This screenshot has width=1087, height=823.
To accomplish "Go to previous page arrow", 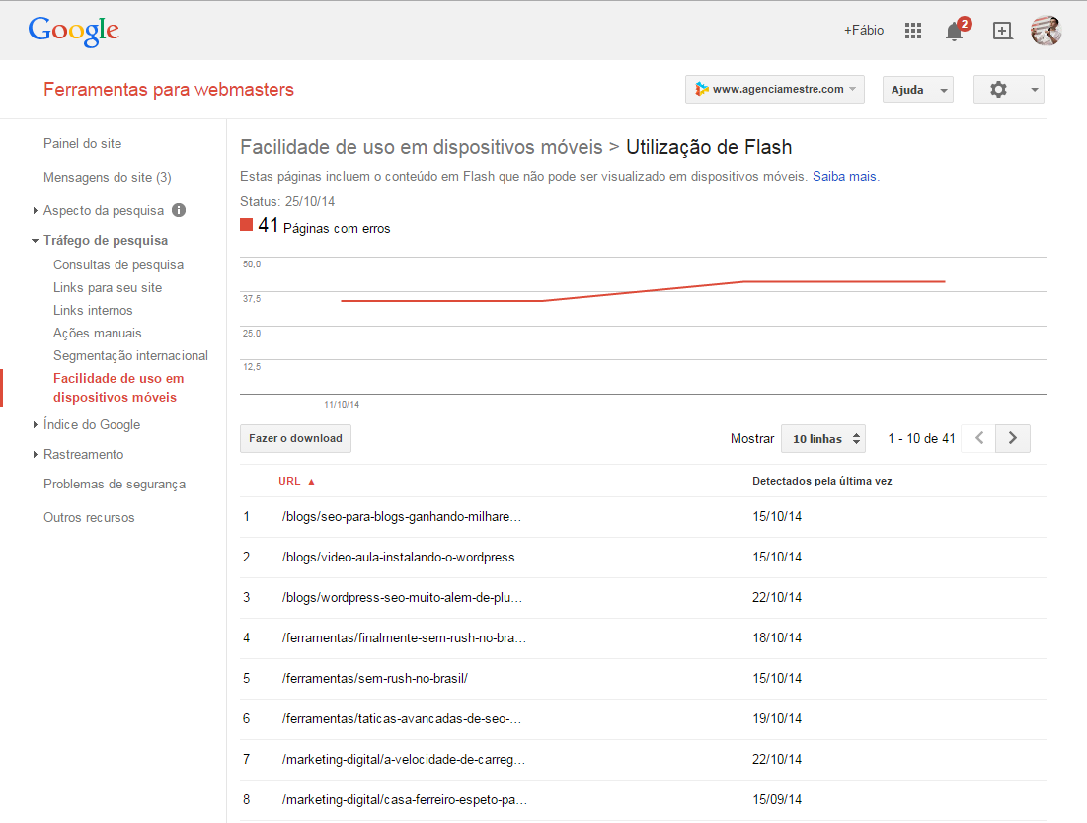I will (x=978, y=438).
